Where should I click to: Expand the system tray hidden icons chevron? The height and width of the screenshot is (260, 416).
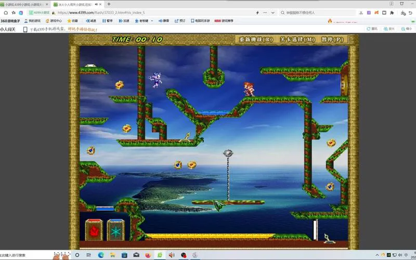(x=377, y=255)
